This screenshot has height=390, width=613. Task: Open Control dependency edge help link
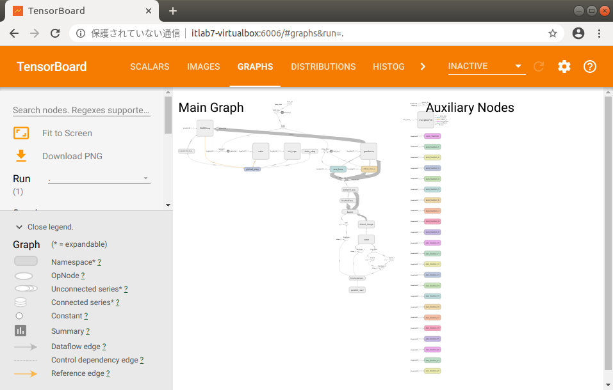(142, 360)
